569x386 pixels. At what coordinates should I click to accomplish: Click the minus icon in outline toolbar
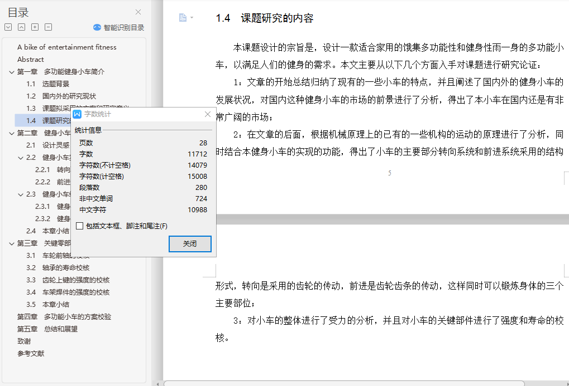(48, 27)
